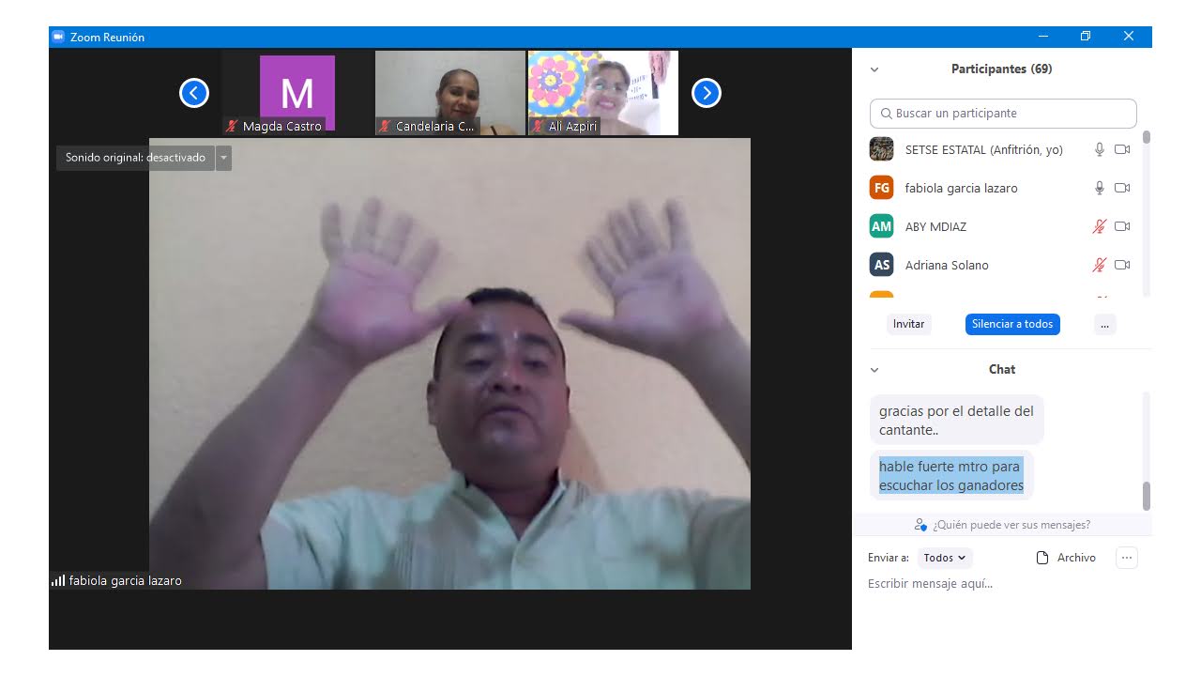This screenshot has height=676, width=1201.
Task: Toggle 'Sonido original: desactivado' button
Action: [135, 158]
